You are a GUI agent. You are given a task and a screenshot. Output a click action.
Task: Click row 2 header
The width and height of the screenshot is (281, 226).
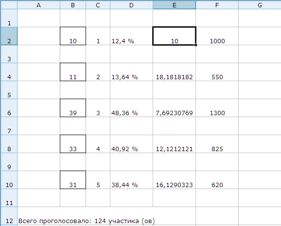click(9, 36)
